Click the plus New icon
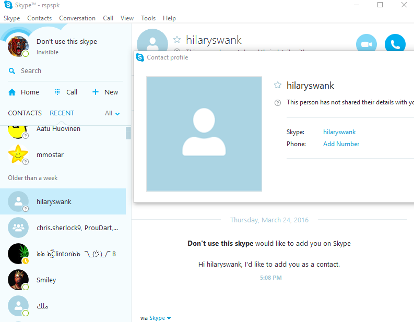Image resolution: width=414 pixels, height=322 pixels. (x=96, y=92)
